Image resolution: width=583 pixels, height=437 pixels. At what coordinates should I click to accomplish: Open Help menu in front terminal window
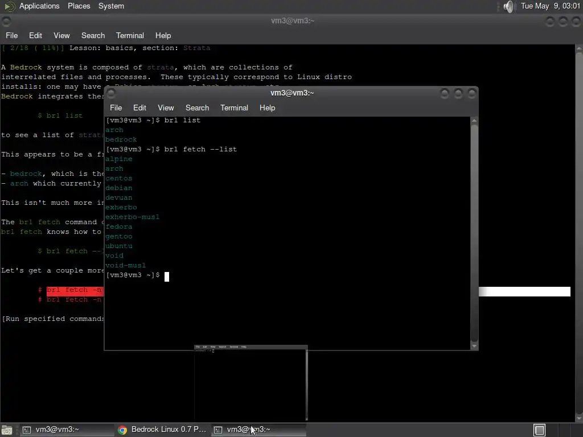tap(267, 108)
